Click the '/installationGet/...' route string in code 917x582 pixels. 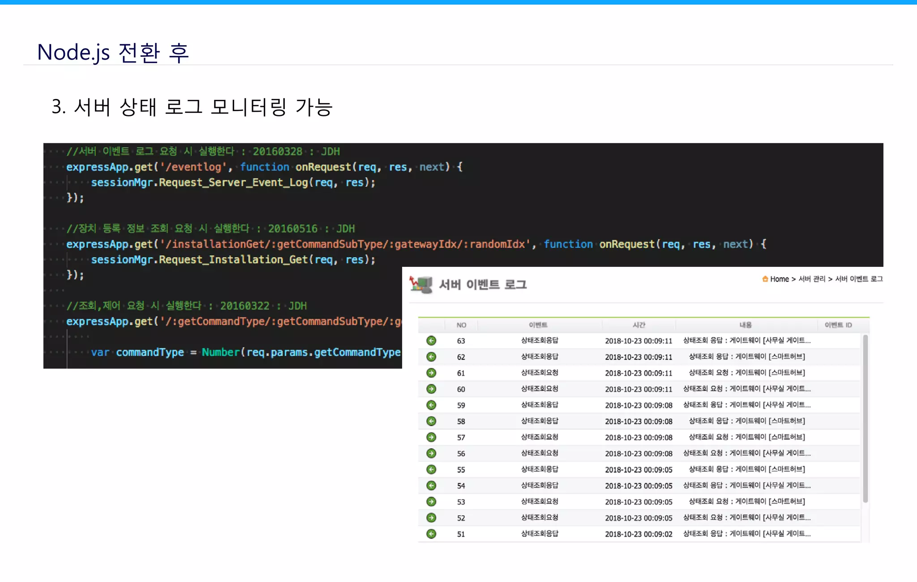click(345, 244)
